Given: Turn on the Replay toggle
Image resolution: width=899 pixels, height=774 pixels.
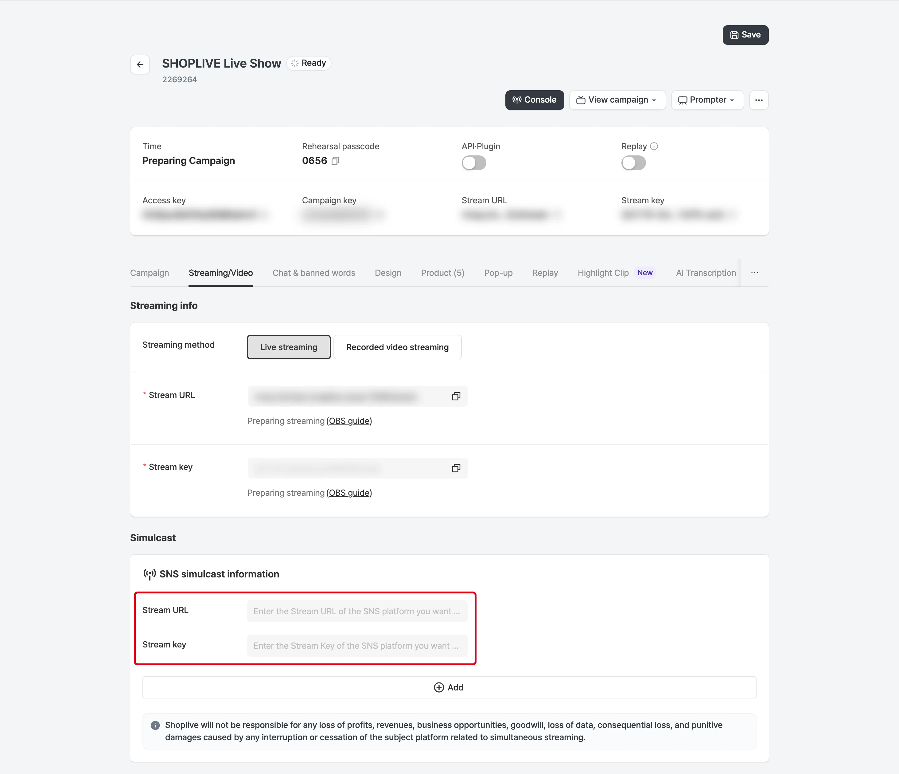Looking at the screenshot, I should point(633,163).
